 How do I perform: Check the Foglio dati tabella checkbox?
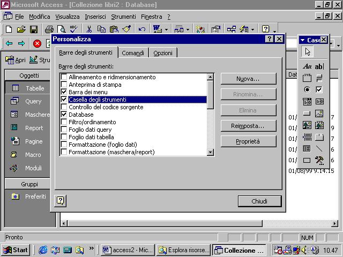tap(64, 137)
